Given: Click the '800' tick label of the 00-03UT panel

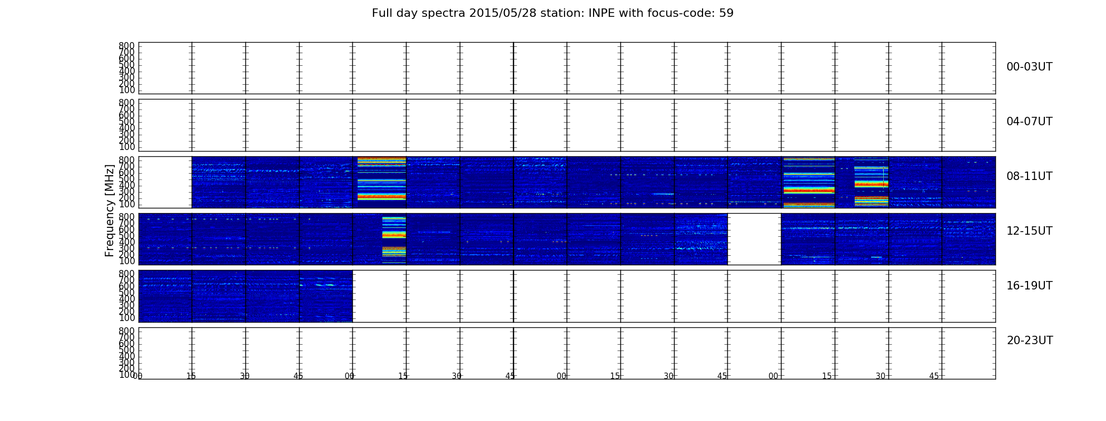Looking at the screenshot, I should pos(126,46).
